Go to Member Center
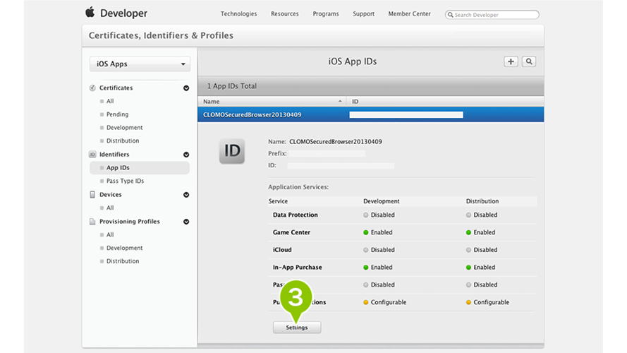The height and width of the screenshot is (353, 627). [410, 13]
